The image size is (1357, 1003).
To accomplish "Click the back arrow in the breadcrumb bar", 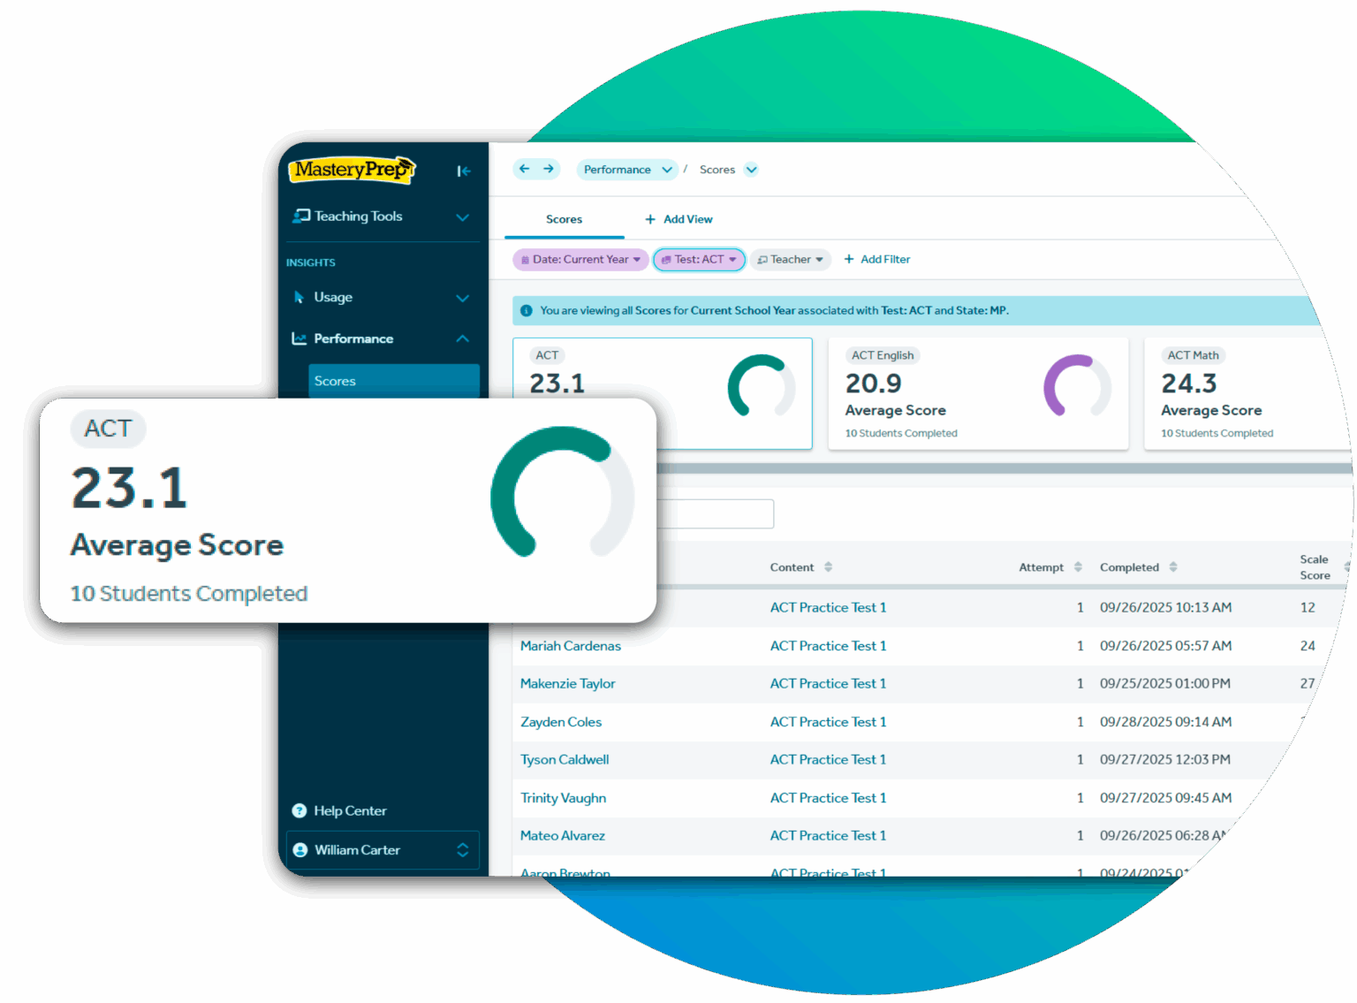I will tap(525, 169).
